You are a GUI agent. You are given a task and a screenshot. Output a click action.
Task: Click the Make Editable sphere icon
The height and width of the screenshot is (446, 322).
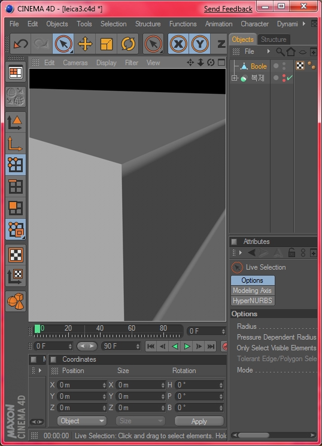click(16, 97)
